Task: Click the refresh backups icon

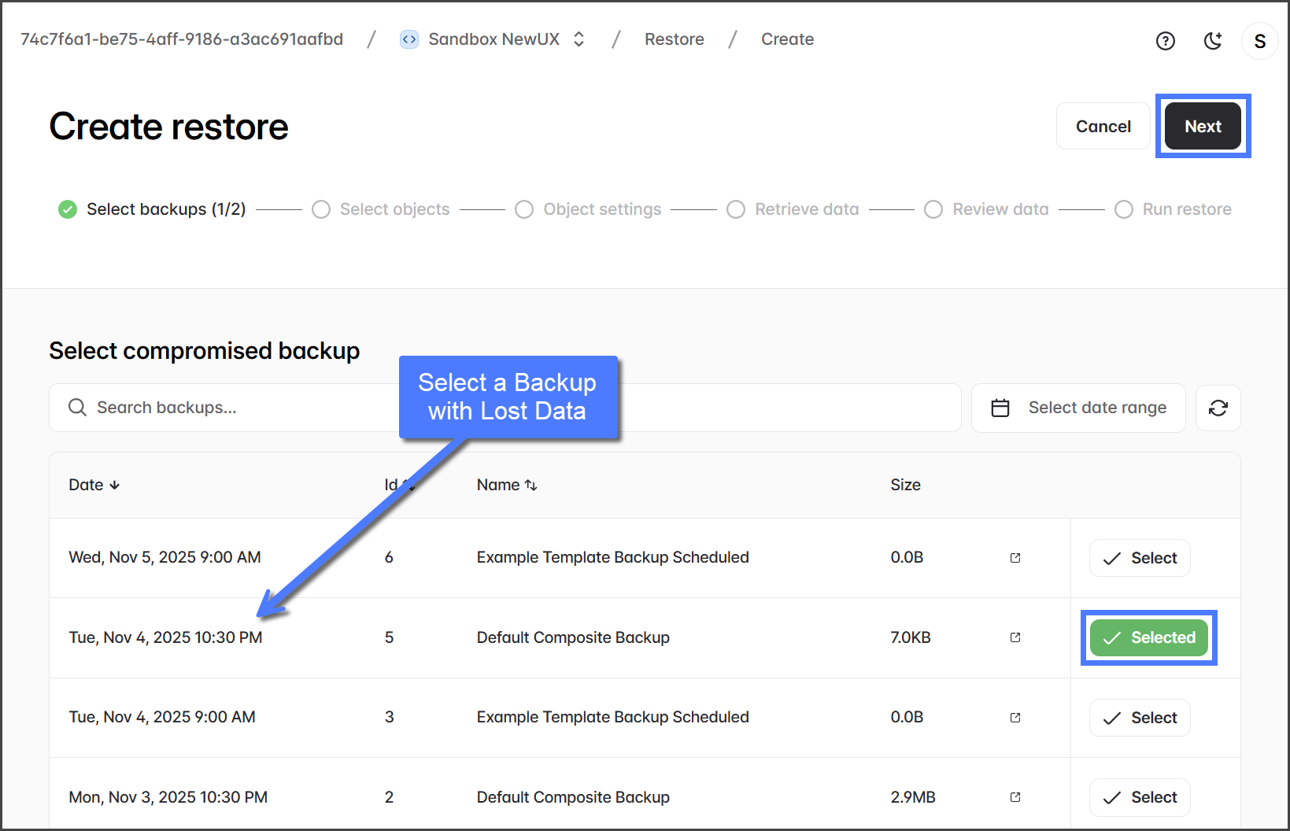Action: (1218, 408)
